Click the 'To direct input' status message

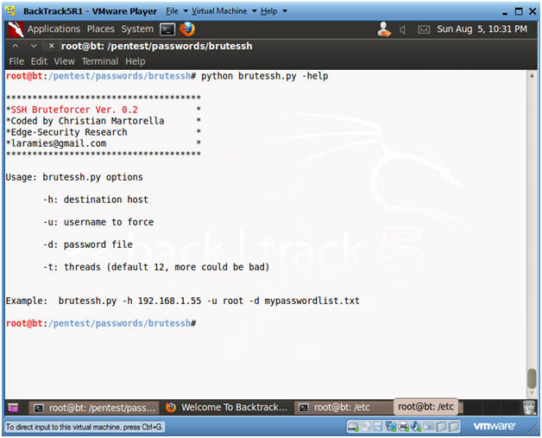[x=84, y=427]
